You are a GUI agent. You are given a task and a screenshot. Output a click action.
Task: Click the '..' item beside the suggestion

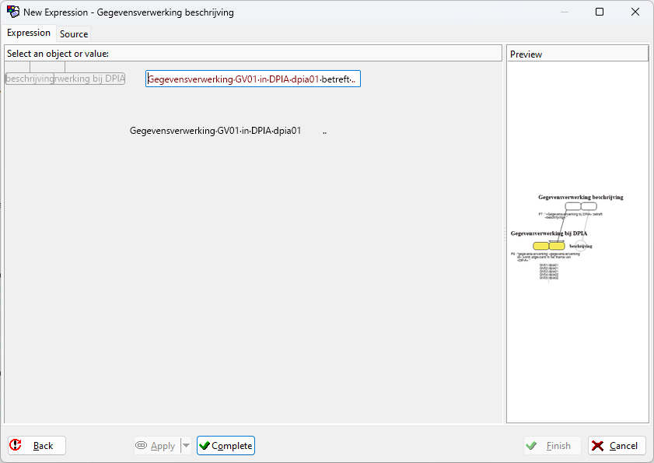324,131
